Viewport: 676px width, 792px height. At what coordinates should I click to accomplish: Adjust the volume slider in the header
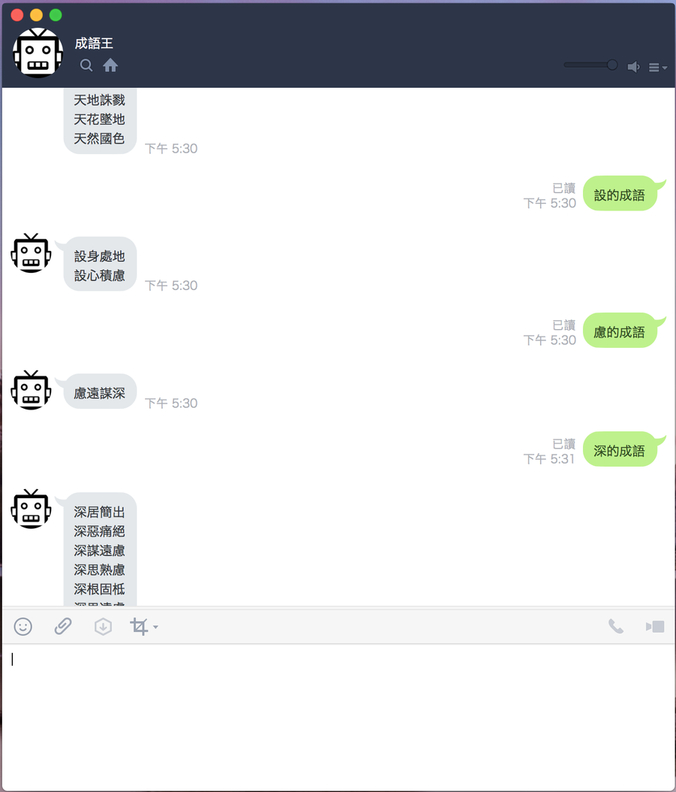[x=590, y=65]
